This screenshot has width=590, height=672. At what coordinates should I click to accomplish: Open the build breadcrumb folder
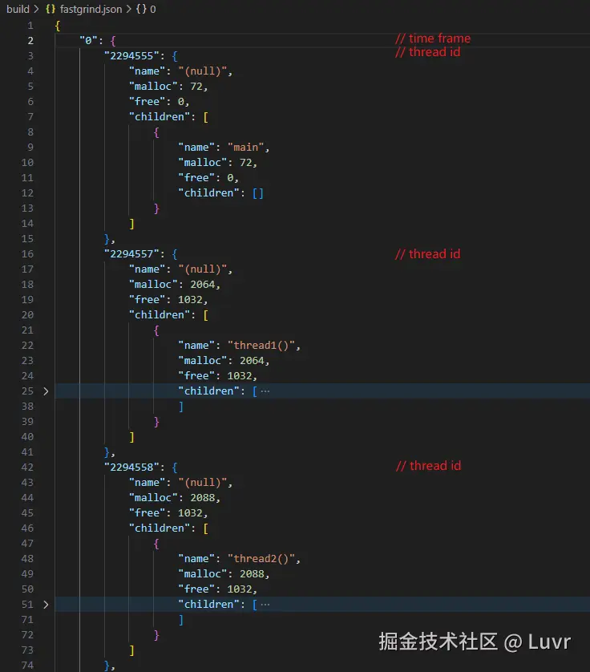tap(18, 9)
